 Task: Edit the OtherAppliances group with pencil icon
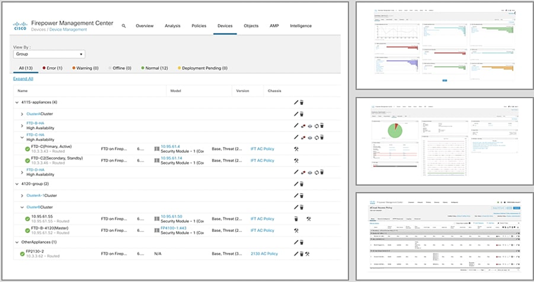coord(296,242)
